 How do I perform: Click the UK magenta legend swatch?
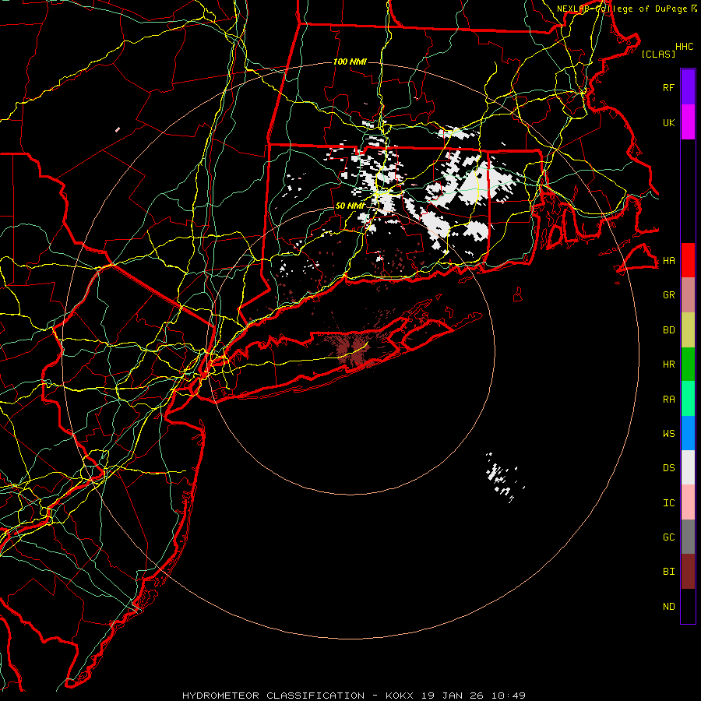(688, 122)
